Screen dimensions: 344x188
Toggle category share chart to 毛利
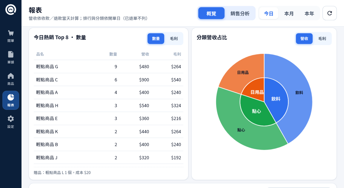coord(322,39)
